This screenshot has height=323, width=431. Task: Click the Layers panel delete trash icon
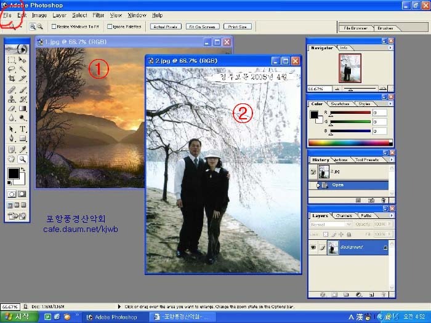coord(383,295)
